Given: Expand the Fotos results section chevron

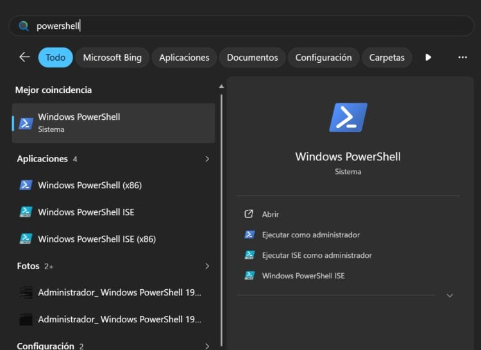Looking at the screenshot, I should click(207, 266).
